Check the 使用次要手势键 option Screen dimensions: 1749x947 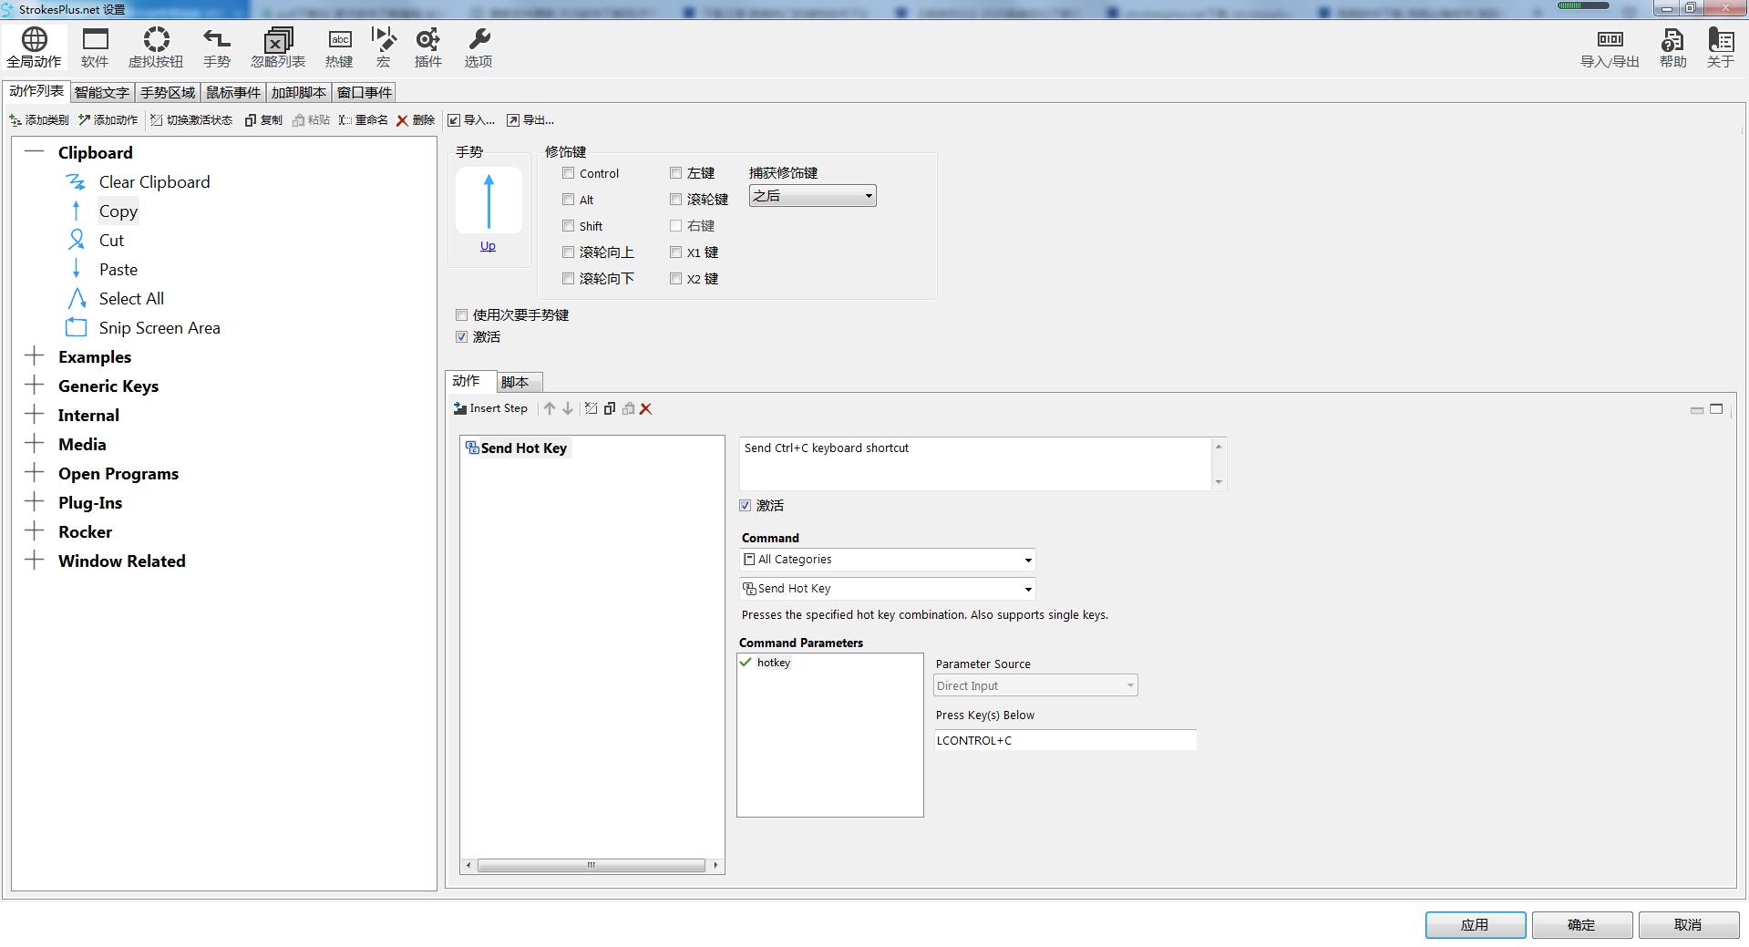click(x=462, y=315)
